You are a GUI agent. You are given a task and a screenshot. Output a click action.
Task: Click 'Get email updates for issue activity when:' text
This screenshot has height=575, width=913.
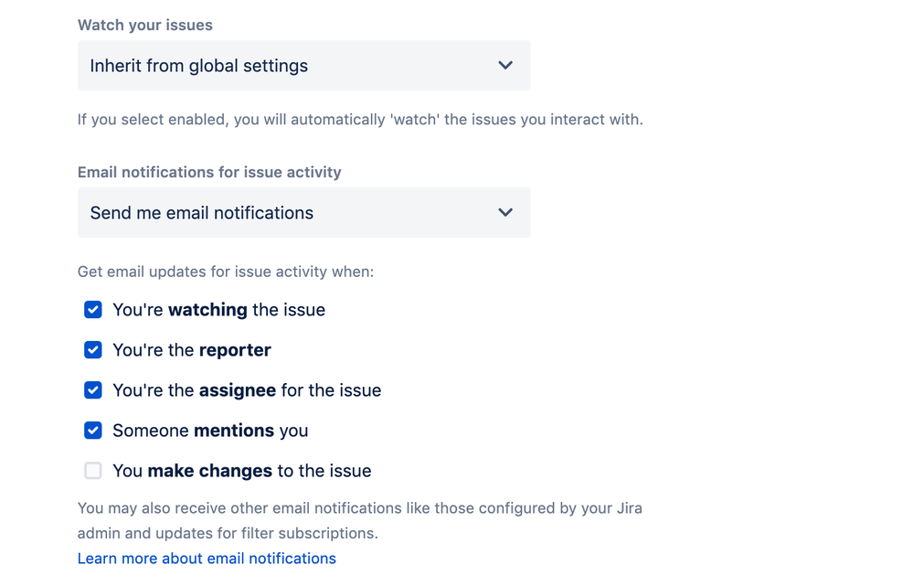[x=226, y=272]
